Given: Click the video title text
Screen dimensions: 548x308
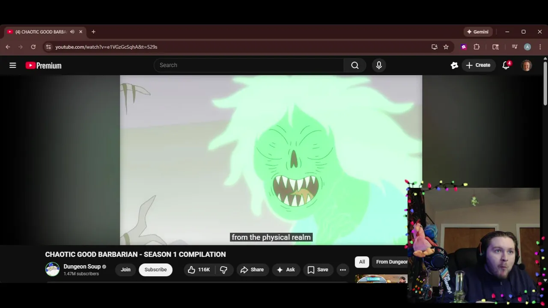Looking at the screenshot, I should pos(135,254).
